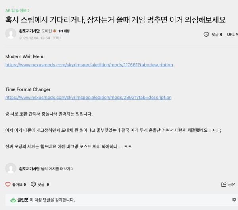Click the 댓글 0 count at top right
Screen dimensions: 238x210
(216, 35)
